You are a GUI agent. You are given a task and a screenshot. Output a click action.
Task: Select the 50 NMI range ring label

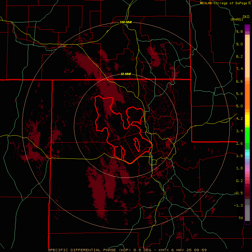pyautogui.click(x=126, y=74)
